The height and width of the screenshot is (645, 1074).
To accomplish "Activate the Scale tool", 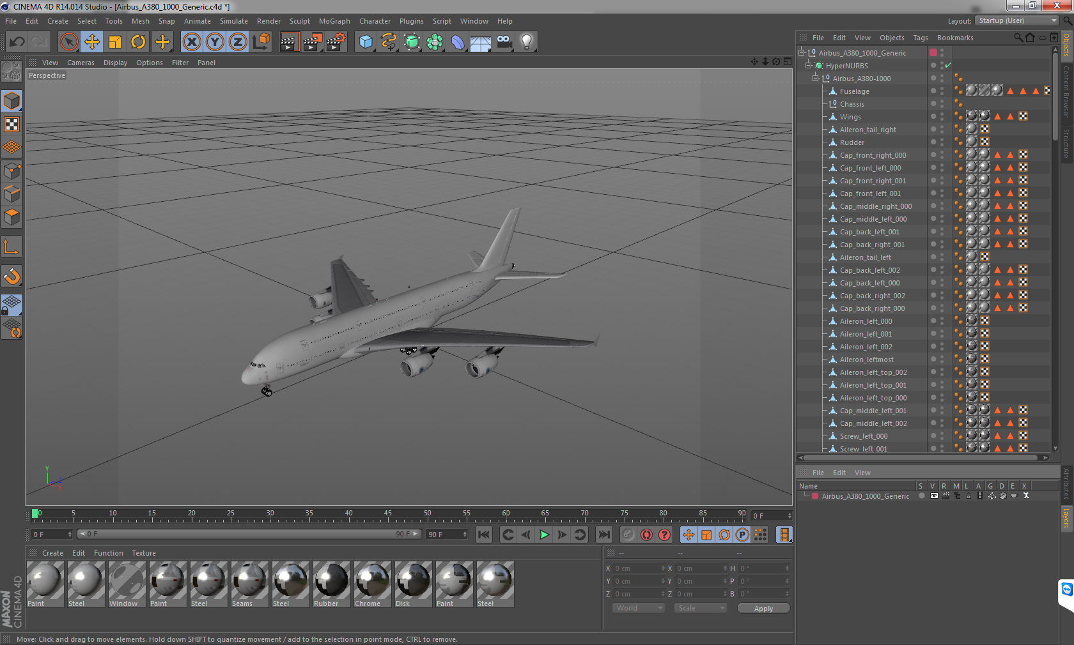I will click(x=115, y=42).
